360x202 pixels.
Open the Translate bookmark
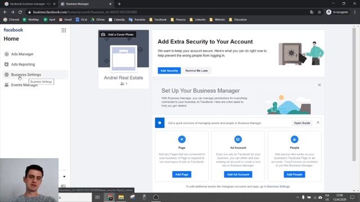pyautogui.click(x=137, y=20)
